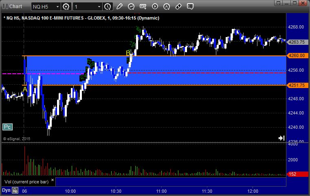
Task: Expand the interval '1' dropdown arrow
Action: tap(99, 7)
